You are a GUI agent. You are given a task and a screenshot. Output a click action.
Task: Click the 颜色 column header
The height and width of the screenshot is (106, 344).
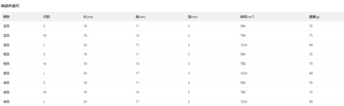[x=6, y=17]
